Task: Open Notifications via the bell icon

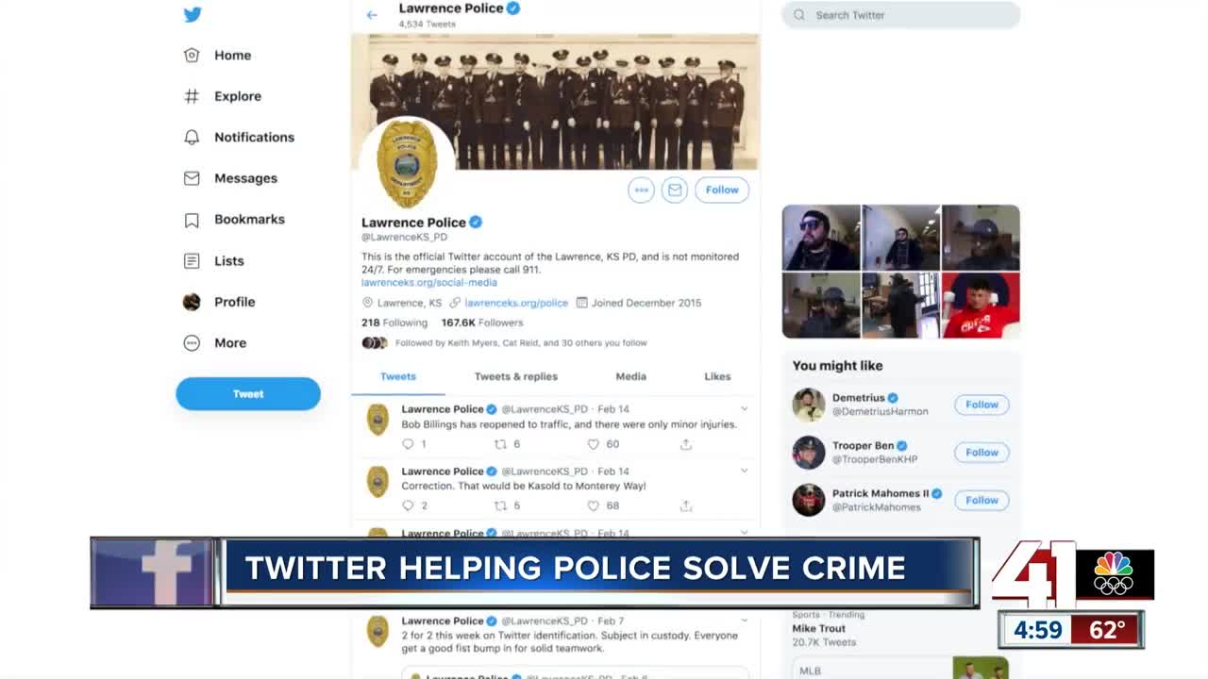Action: (x=192, y=137)
